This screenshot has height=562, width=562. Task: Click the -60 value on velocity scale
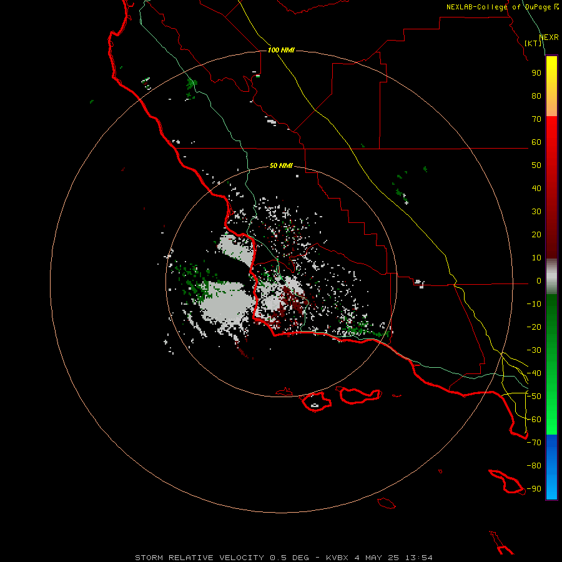pos(534,420)
